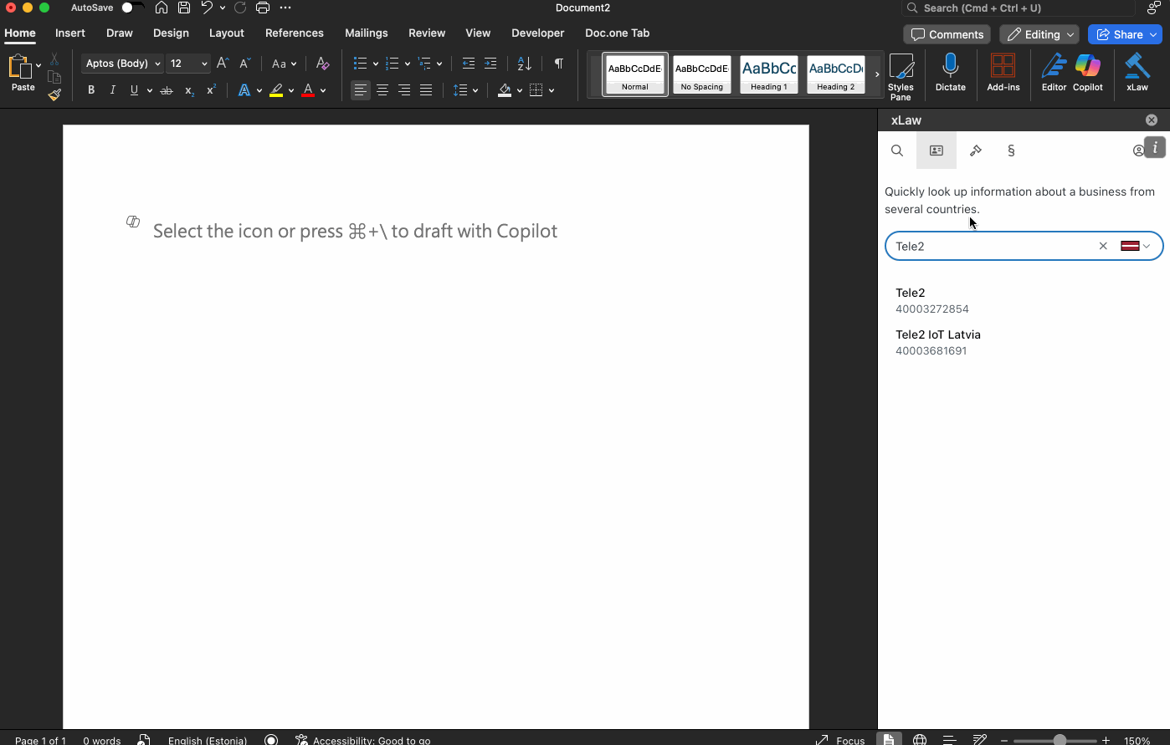
Task: Show xLaw info with the i icon
Action: coord(1155,147)
